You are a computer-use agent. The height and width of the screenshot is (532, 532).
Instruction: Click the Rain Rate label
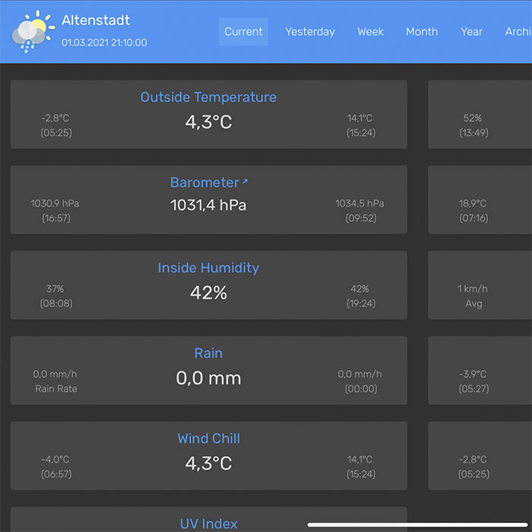(x=56, y=389)
